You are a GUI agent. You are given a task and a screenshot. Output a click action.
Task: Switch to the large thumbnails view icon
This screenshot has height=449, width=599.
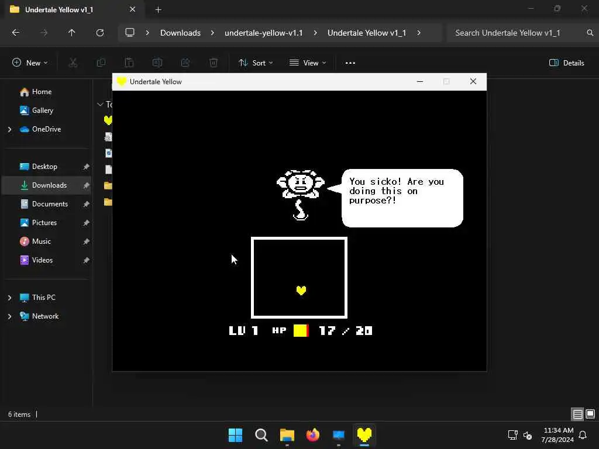(x=590, y=414)
